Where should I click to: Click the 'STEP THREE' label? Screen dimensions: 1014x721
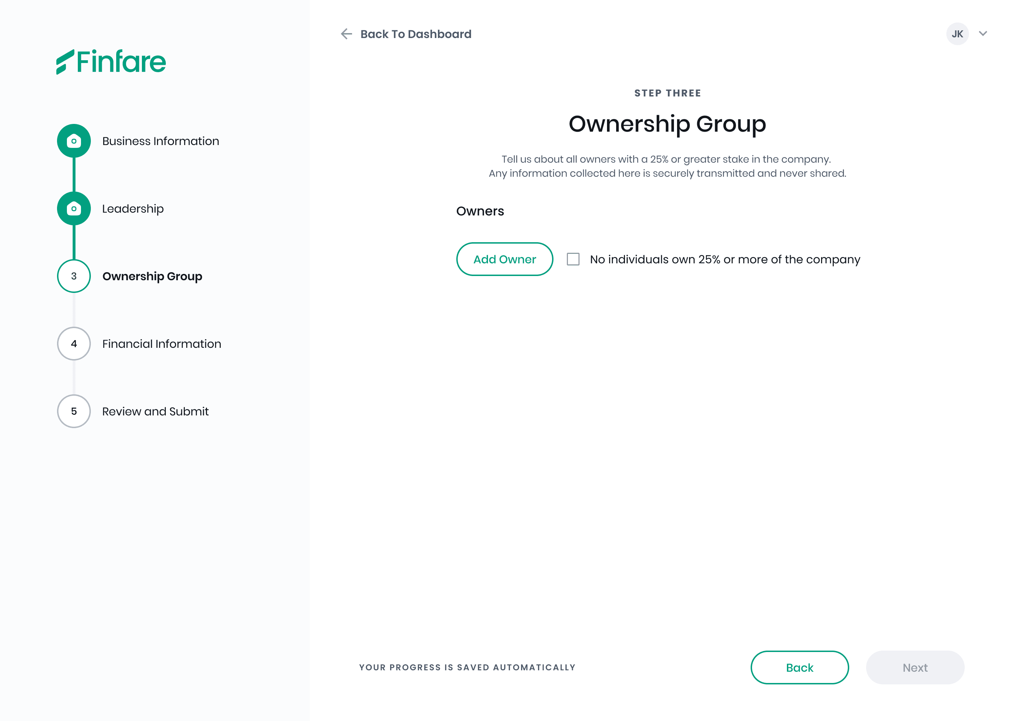(668, 93)
